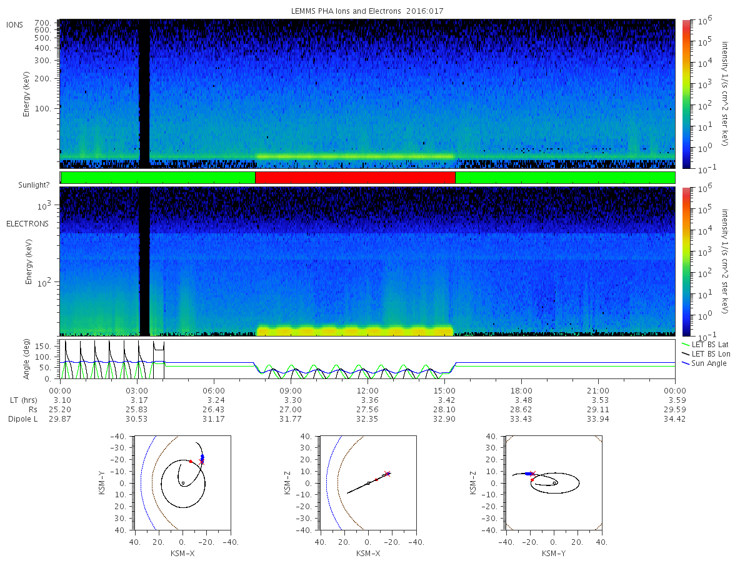Image resolution: width=750 pixels, height=563 pixels.
Task: Select the Dipole L value 31.77
Action: click(291, 419)
